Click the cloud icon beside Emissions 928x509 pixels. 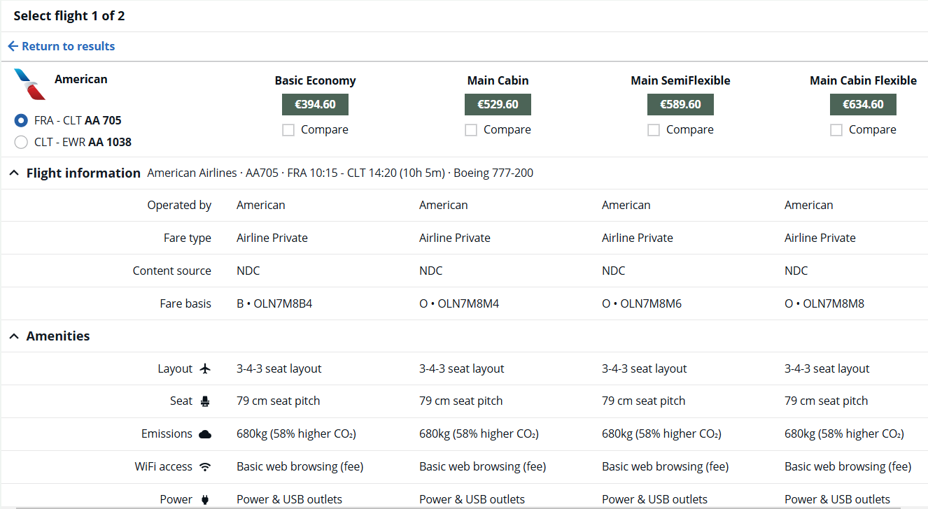[x=205, y=434]
